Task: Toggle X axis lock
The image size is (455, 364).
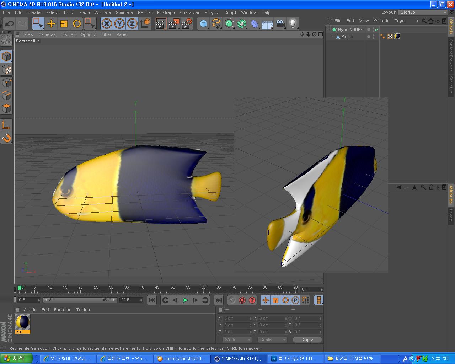Action: pyautogui.click(x=107, y=24)
